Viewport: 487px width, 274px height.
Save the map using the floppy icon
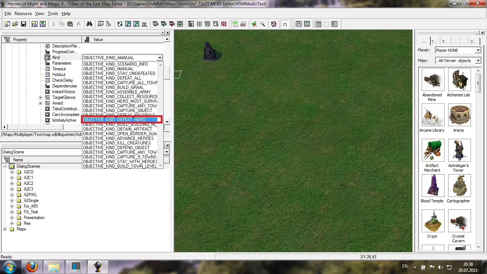24,24
